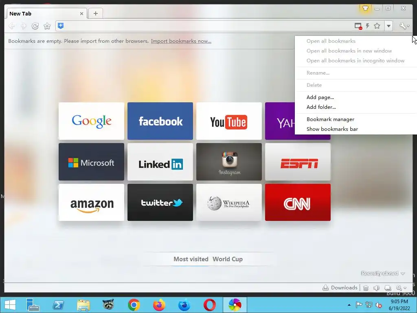Open the Microsoft tile
The height and width of the screenshot is (313, 417).
pos(91,162)
